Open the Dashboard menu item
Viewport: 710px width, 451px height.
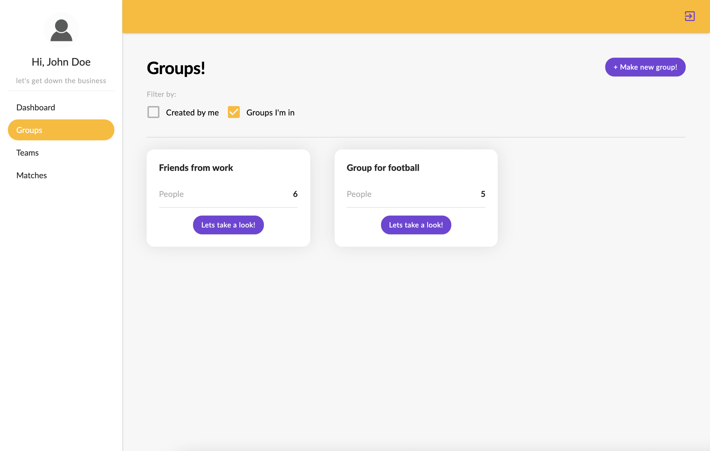point(36,107)
